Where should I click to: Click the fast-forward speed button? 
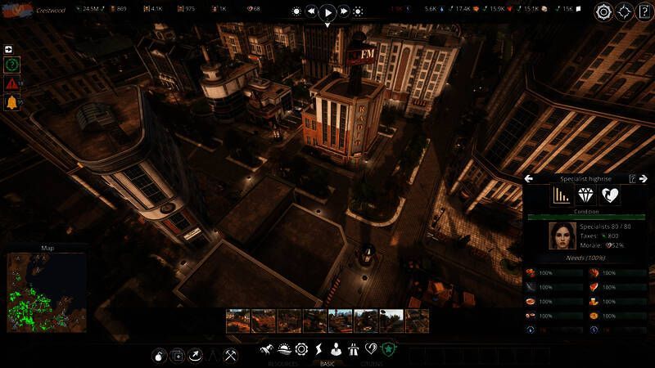343,11
